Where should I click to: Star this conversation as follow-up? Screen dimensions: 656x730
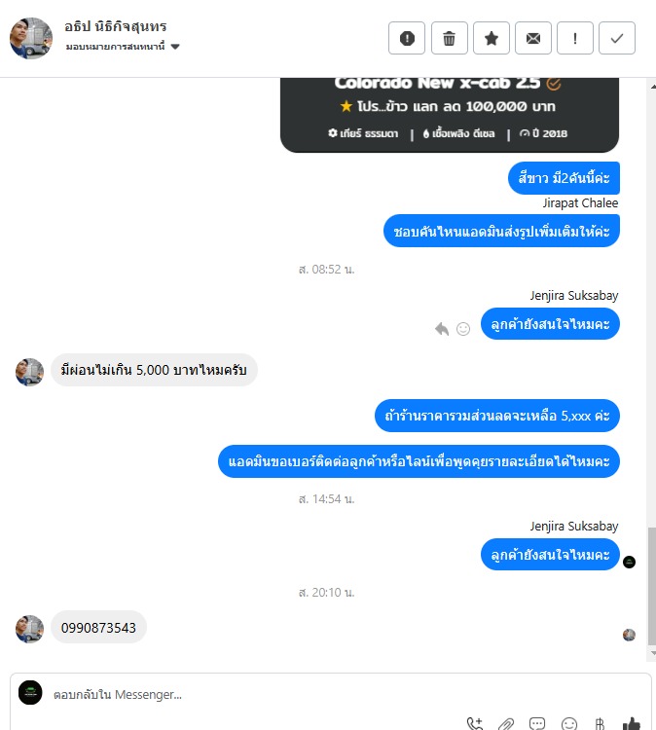coord(492,38)
